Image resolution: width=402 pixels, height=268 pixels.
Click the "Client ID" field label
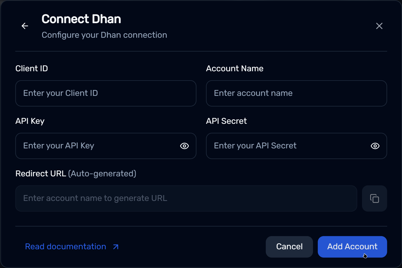point(32,68)
